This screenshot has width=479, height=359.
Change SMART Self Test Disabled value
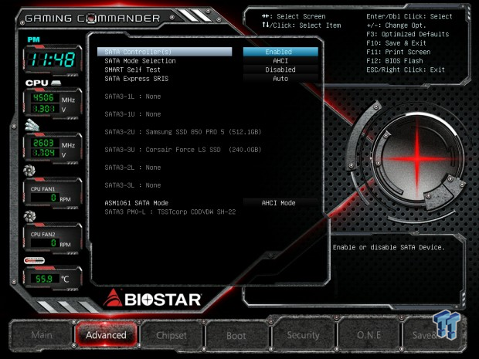pos(280,69)
